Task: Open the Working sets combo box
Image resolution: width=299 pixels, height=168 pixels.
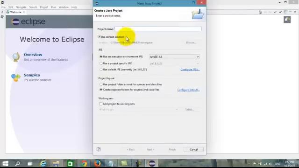Action: 138,110
